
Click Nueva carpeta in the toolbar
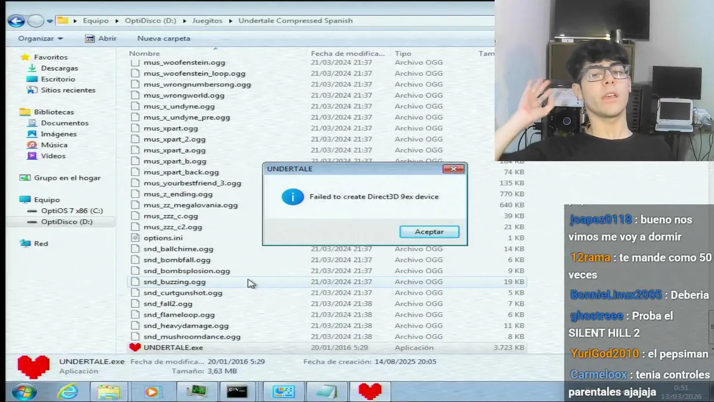(x=163, y=39)
